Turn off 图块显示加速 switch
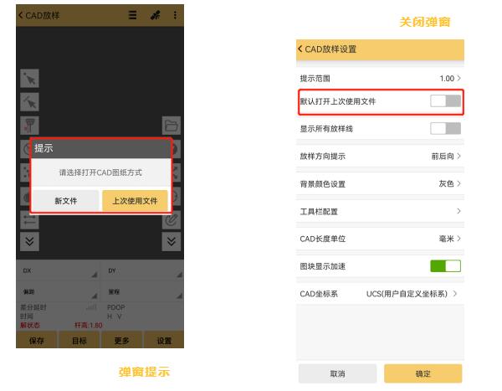The image size is (502, 391). point(445,266)
